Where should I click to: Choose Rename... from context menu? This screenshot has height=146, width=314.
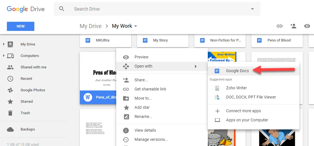(162, 117)
